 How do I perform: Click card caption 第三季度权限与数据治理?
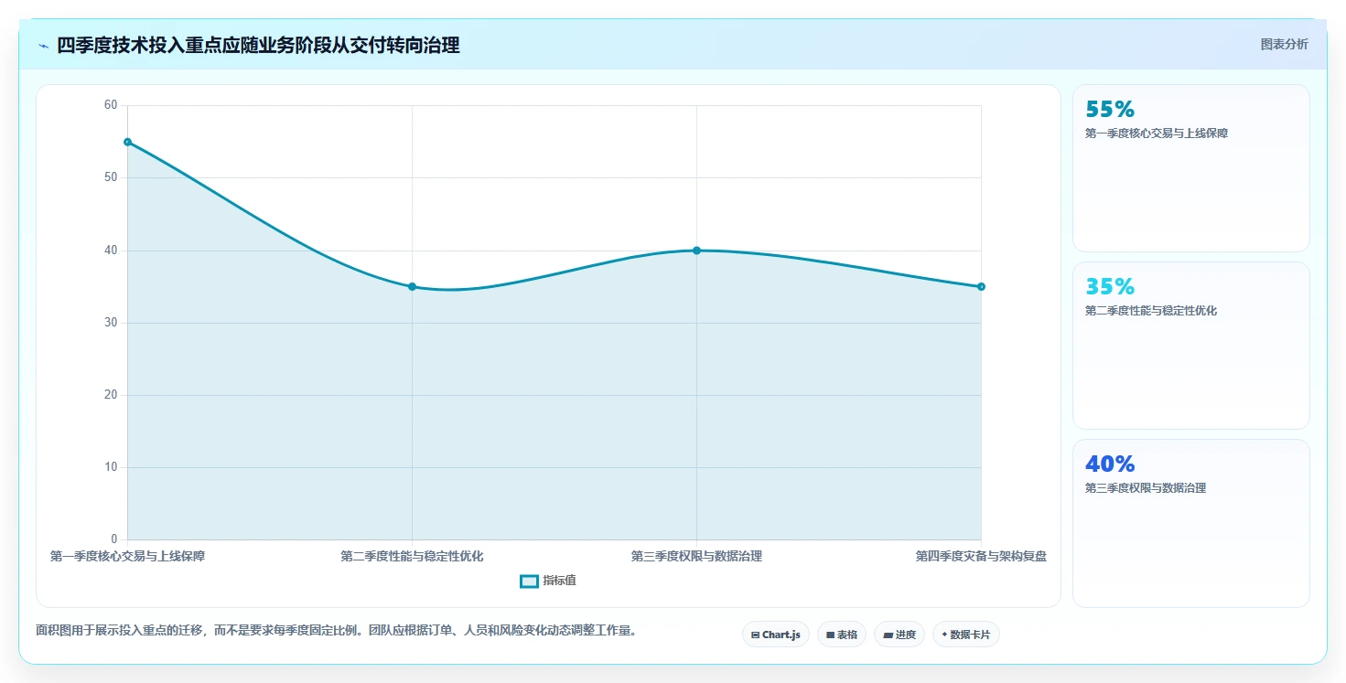pos(1146,488)
